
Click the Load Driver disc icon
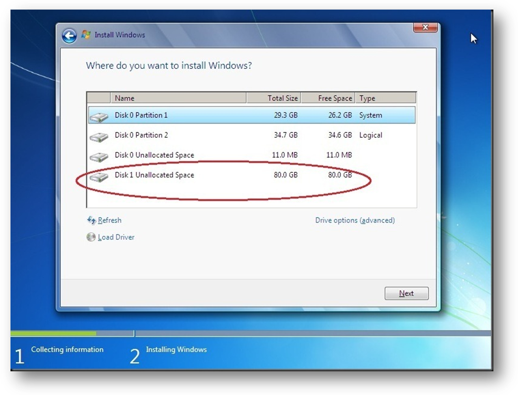click(91, 237)
